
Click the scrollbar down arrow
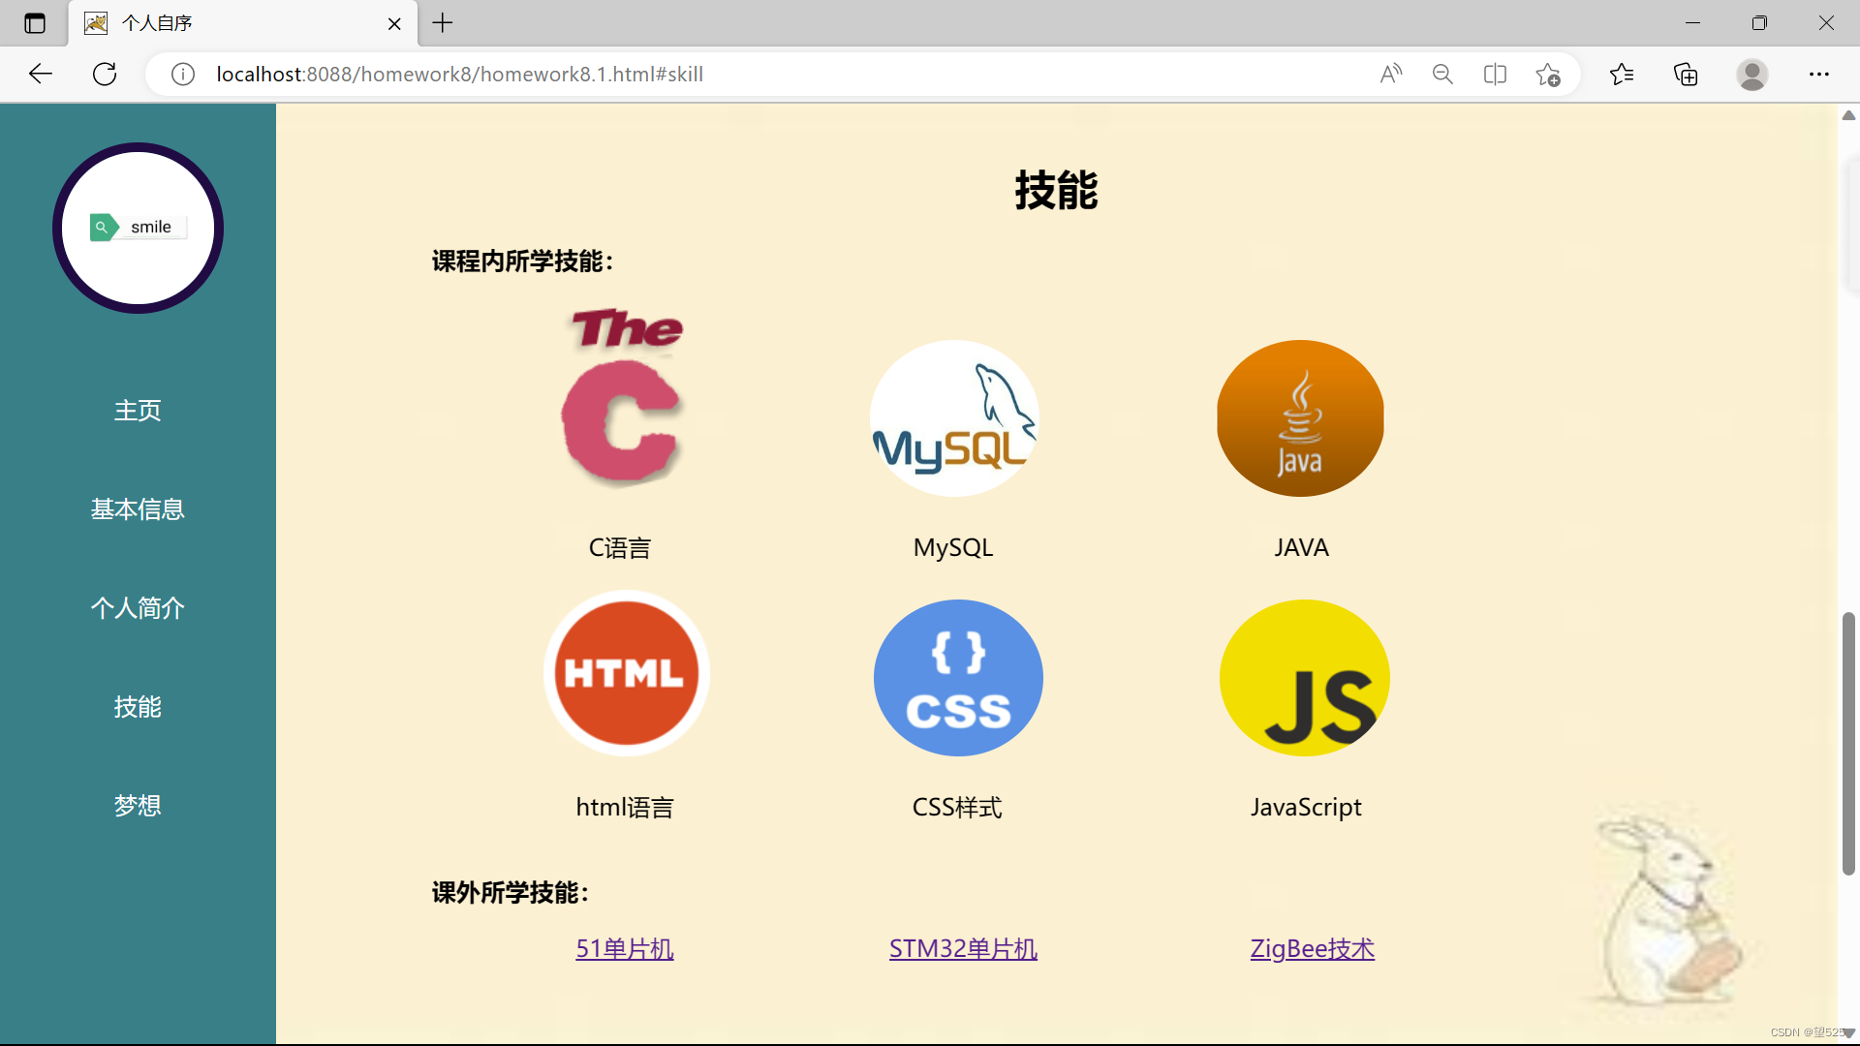point(1848,1033)
